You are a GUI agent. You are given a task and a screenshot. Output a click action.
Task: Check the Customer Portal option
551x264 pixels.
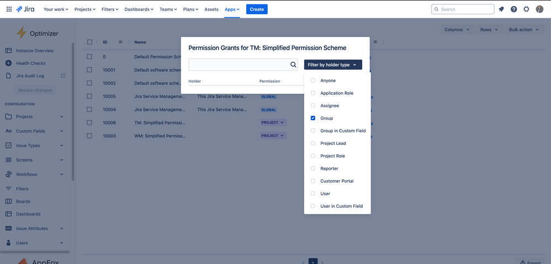(x=312, y=181)
